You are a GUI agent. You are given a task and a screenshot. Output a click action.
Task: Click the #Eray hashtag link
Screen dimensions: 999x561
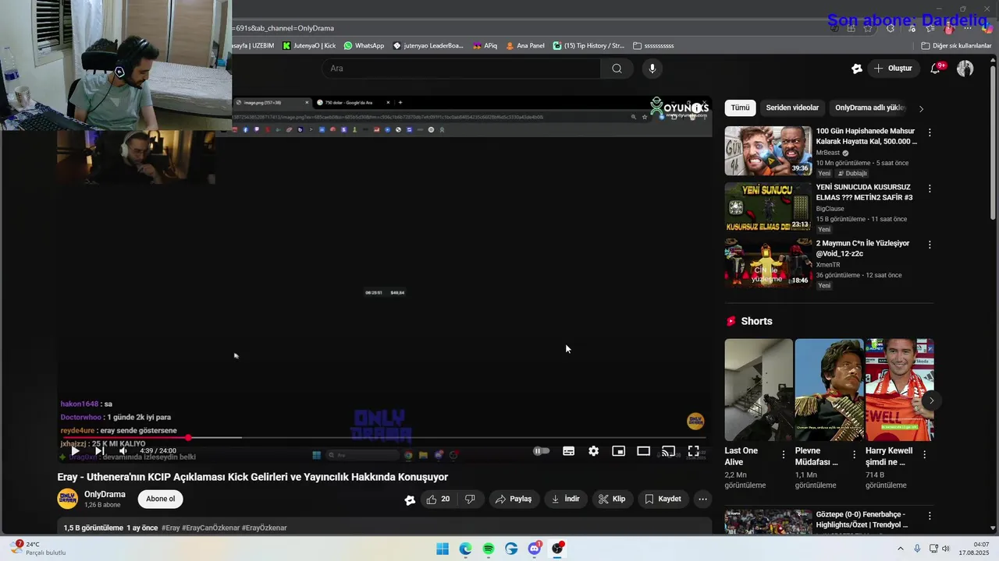[170, 527]
